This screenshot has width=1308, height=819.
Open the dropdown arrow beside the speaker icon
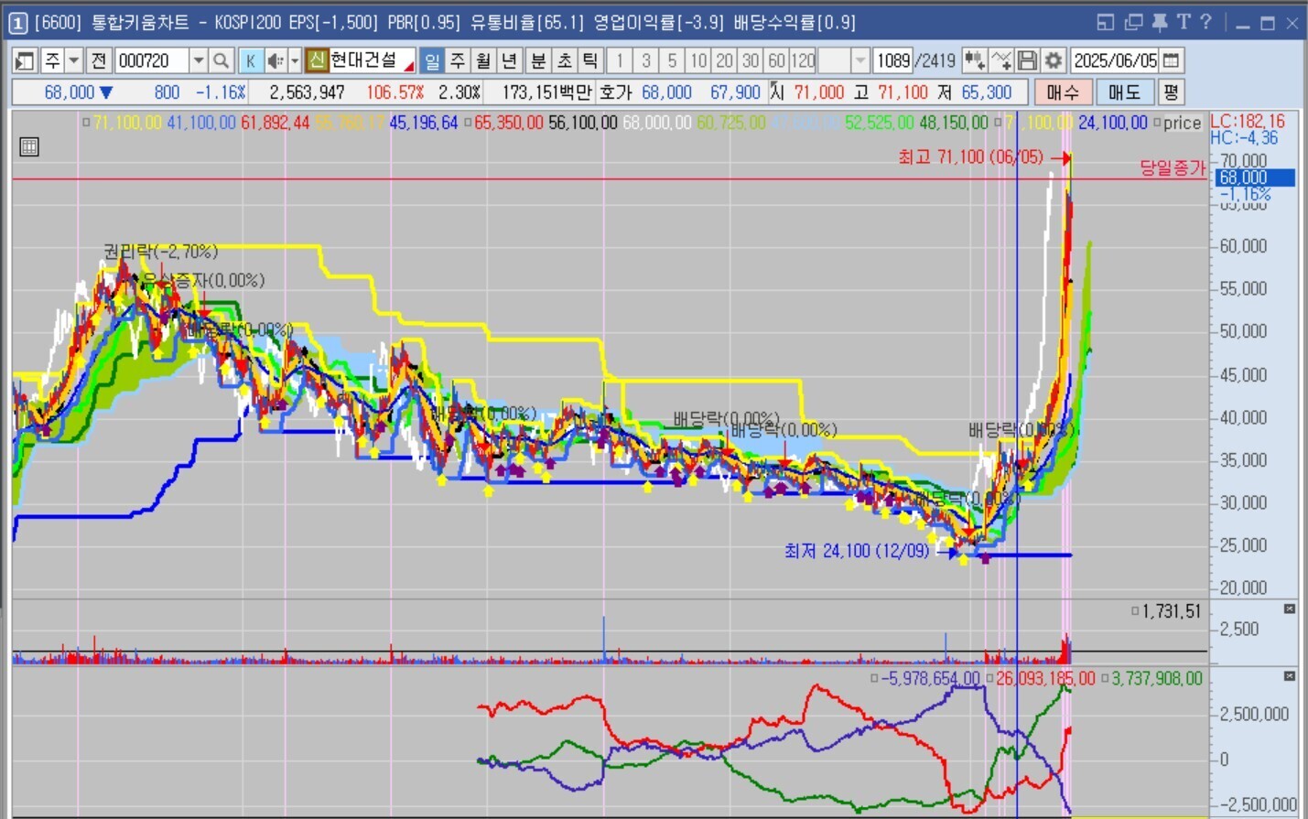(x=295, y=60)
